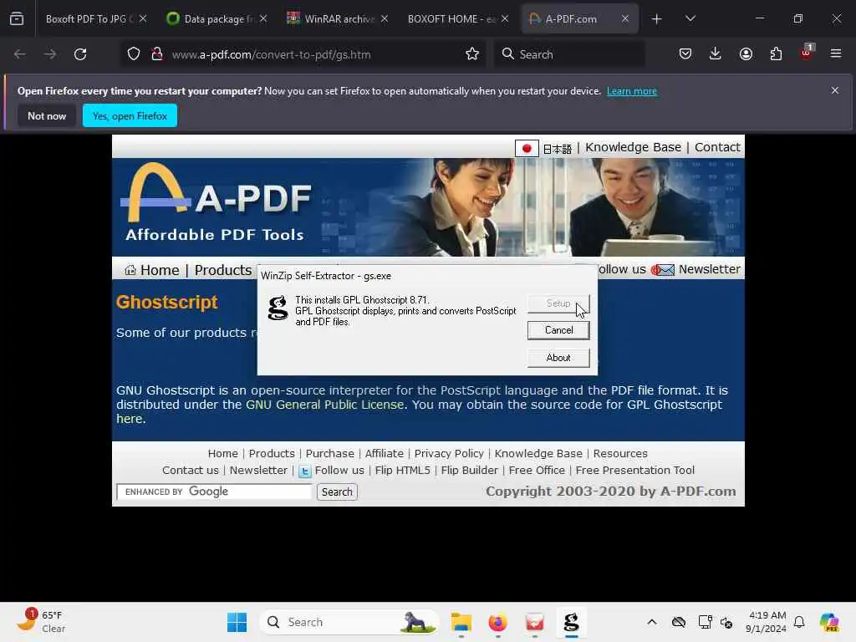Image resolution: width=856 pixels, height=642 pixels.
Task: Go back one page in Firefox
Action: pos(20,54)
